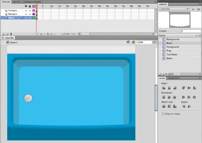The image size is (202, 143).
Task: Click the dark purple Background outline swatch
Action: [34, 14]
